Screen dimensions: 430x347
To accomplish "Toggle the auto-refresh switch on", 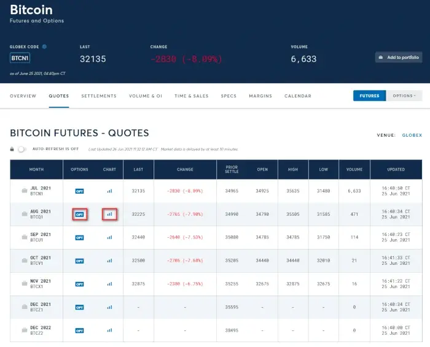I will (x=22, y=149).
